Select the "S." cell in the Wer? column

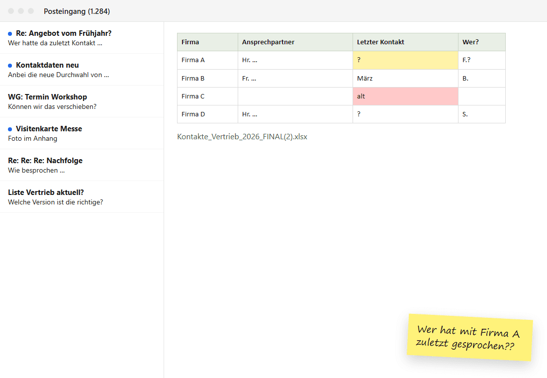pos(482,114)
